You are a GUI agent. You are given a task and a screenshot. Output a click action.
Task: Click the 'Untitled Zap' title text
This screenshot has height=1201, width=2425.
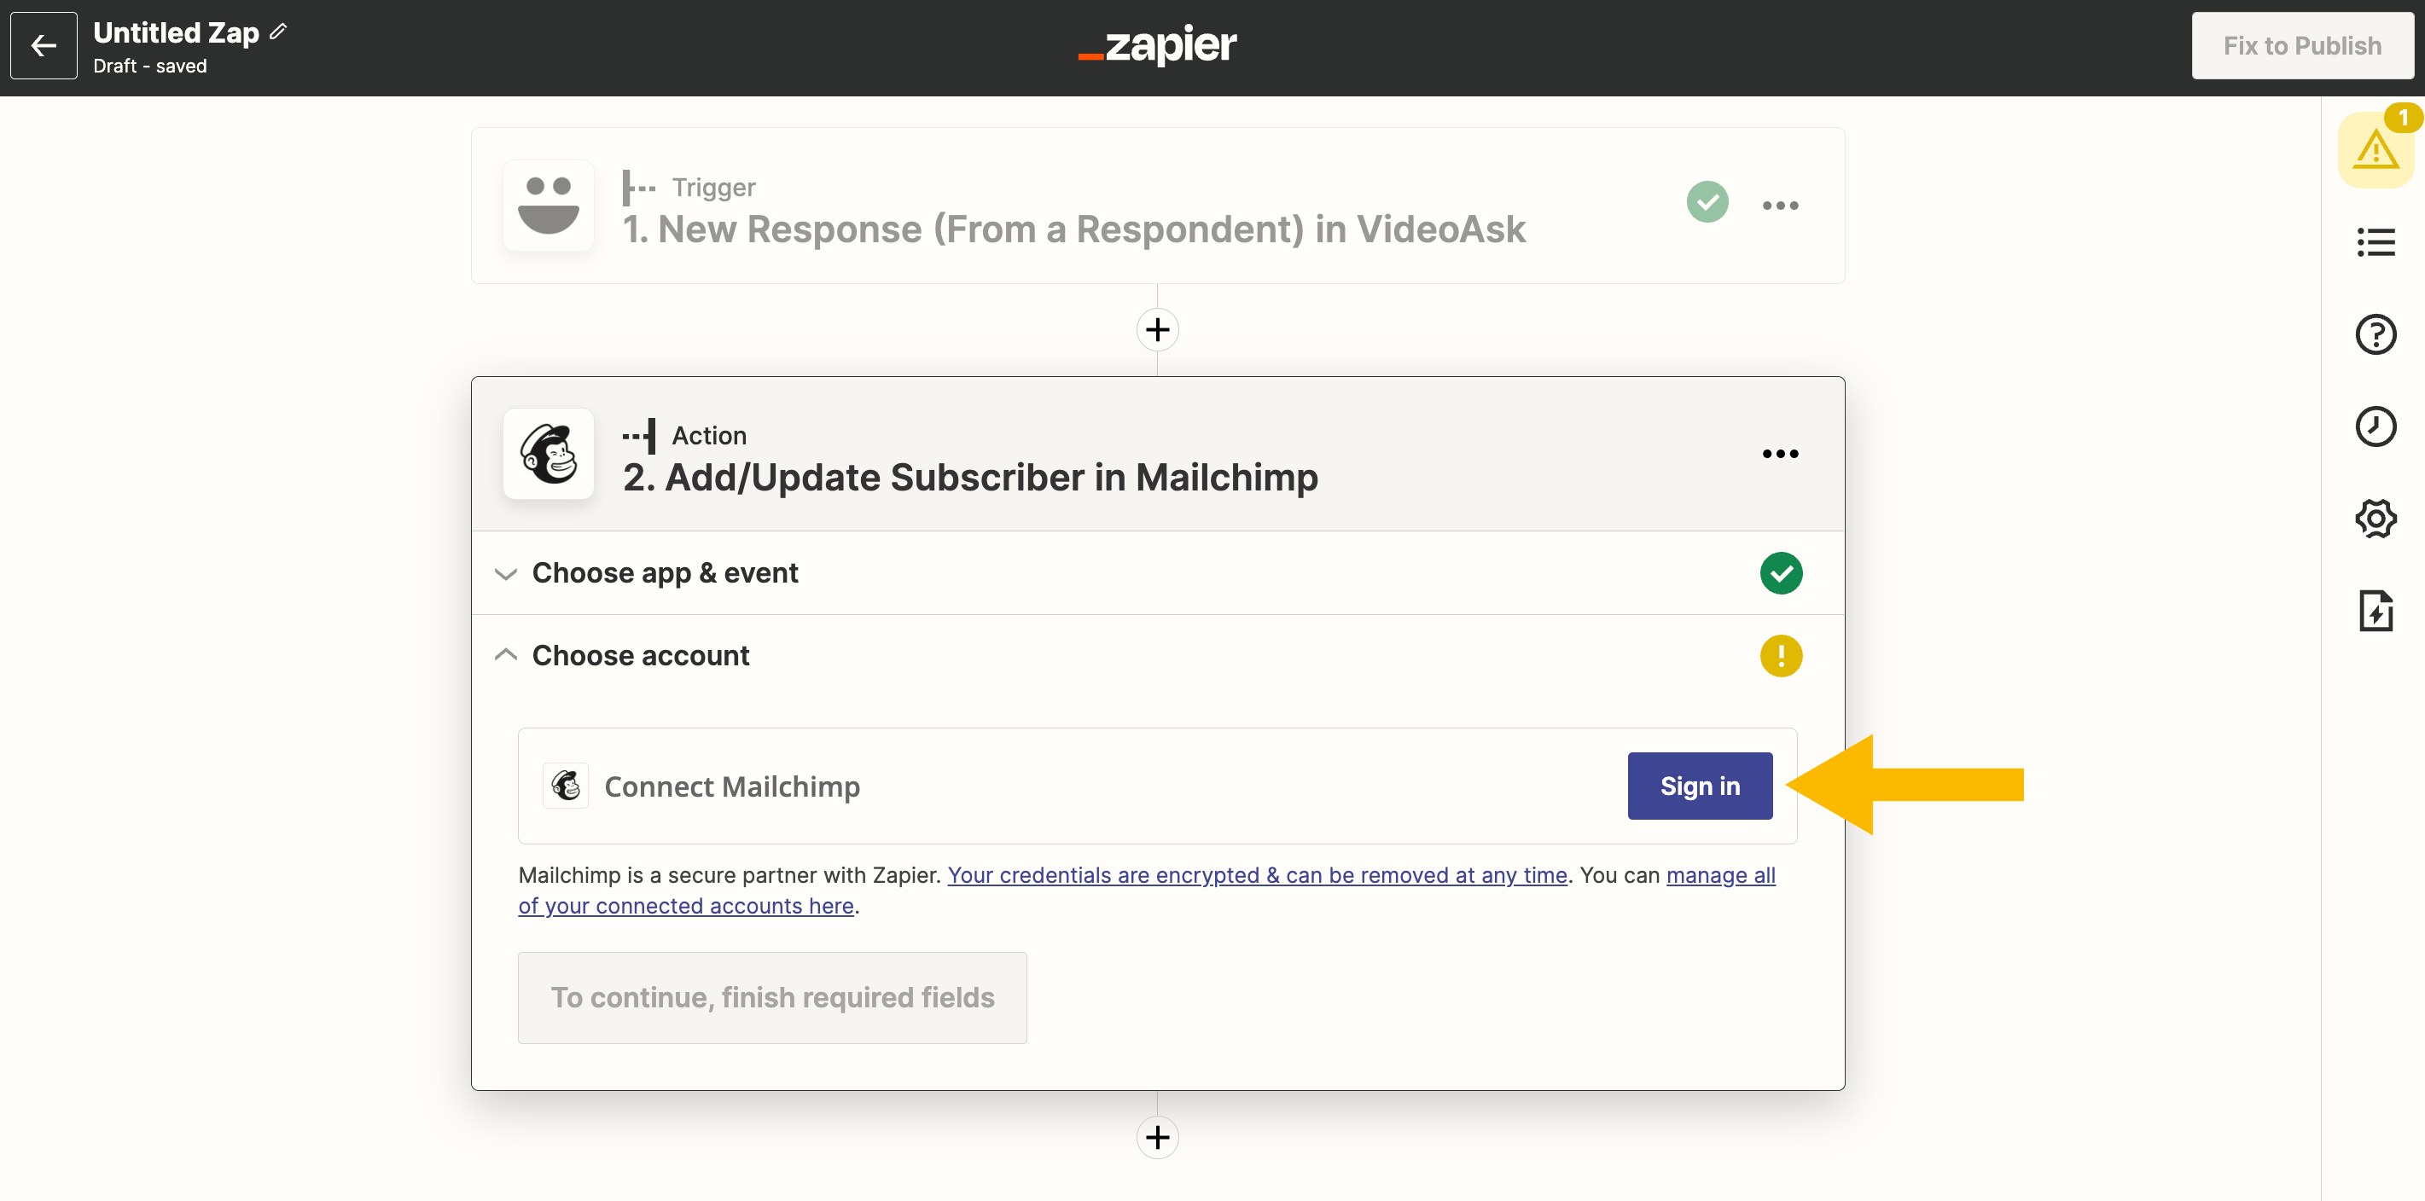tap(176, 32)
